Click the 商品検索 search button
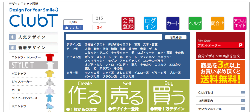The image size is (252, 112). click(x=176, y=38)
